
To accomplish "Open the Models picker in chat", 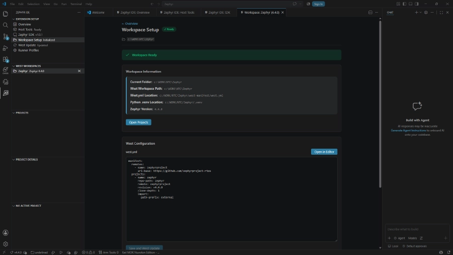I will [x=412, y=238].
